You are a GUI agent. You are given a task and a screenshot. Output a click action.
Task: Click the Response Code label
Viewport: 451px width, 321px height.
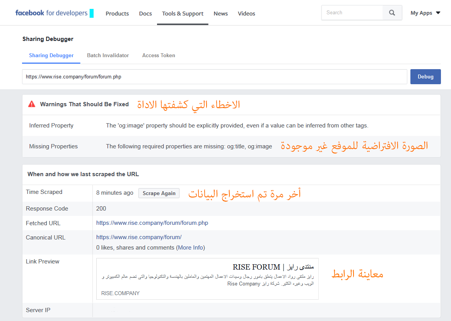click(x=47, y=209)
